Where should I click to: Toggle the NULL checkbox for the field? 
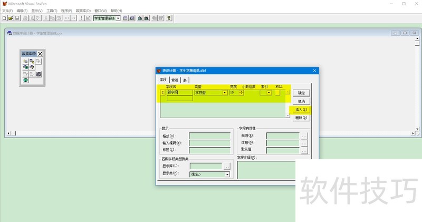277,92
